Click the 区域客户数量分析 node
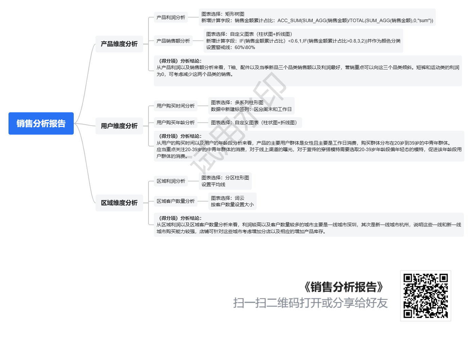The image size is (473, 359). point(175,201)
